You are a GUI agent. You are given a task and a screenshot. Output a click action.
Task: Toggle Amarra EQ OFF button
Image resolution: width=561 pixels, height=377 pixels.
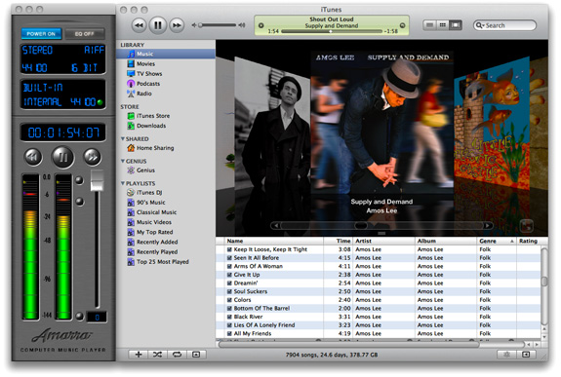click(x=85, y=34)
